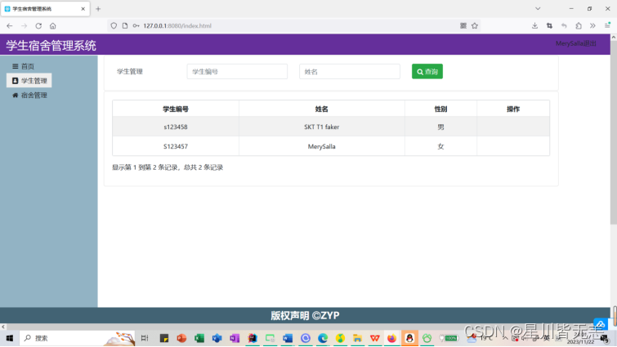The height and width of the screenshot is (347, 617).
Task: Open PowerPoint from the taskbar
Action: click(x=181, y=338)
